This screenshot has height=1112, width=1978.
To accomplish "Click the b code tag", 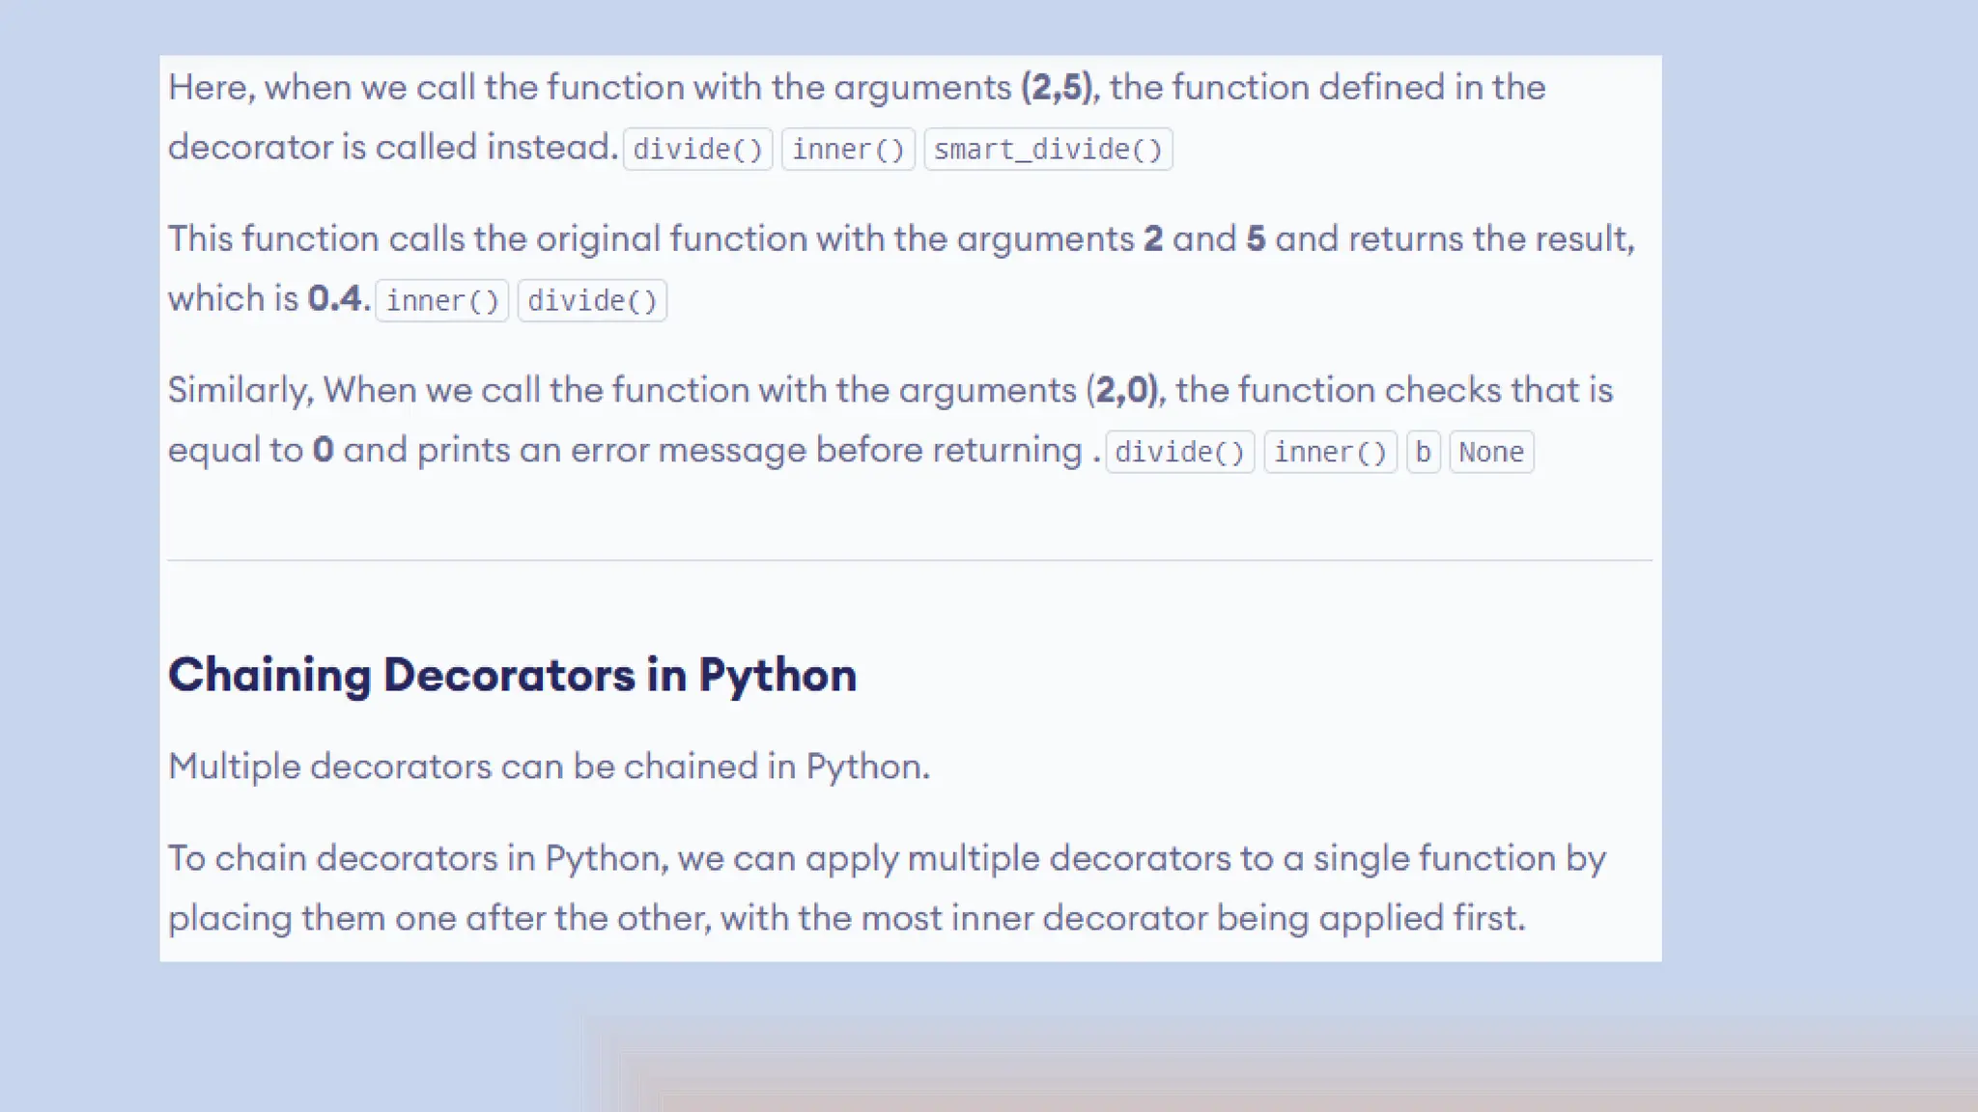I will (1423, 452).
